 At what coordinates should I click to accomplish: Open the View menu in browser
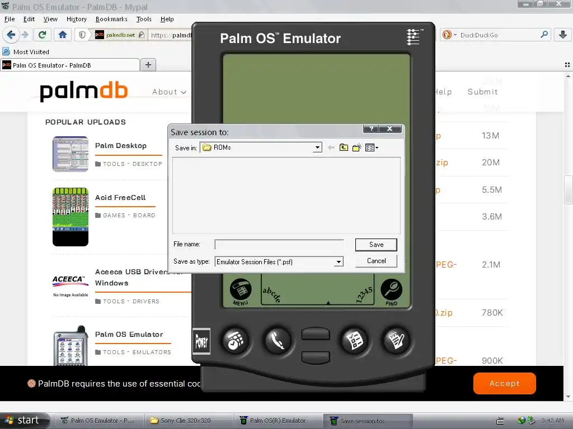50,19
